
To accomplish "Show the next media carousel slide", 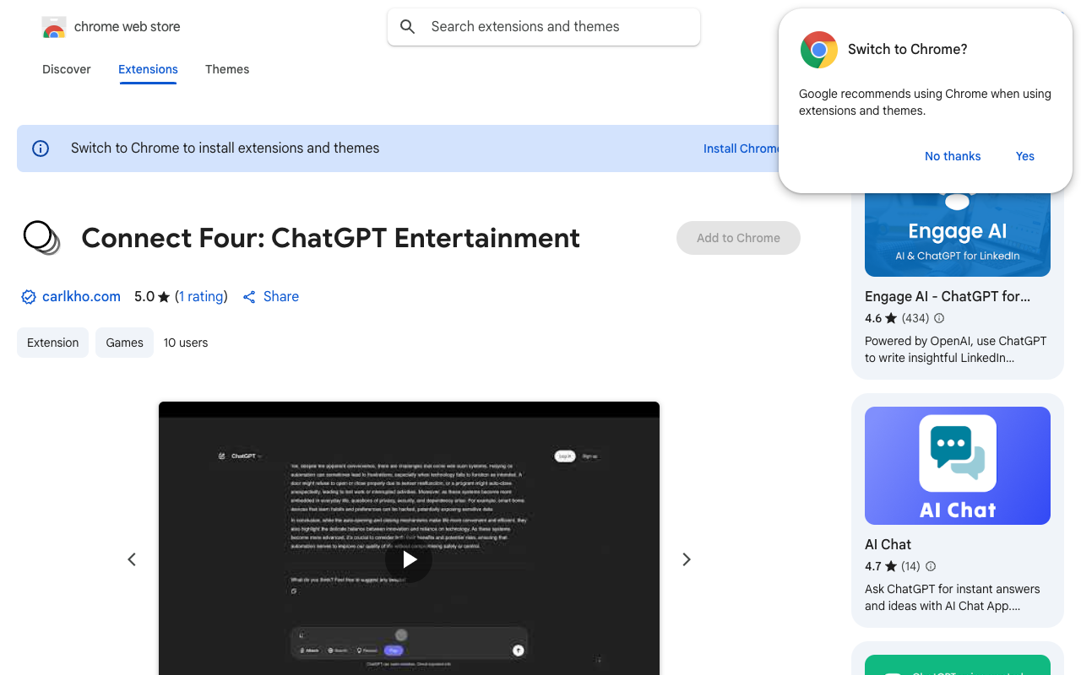I will 687,559.
